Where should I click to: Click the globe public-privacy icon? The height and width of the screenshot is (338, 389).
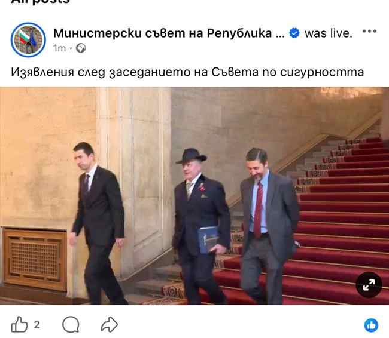click(x=81, y=48)
